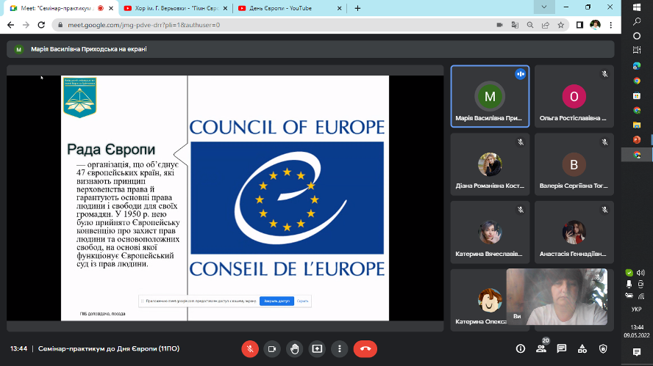Show the participants list panel
This screenshot has height=366, width=653.
pos(541,349)
